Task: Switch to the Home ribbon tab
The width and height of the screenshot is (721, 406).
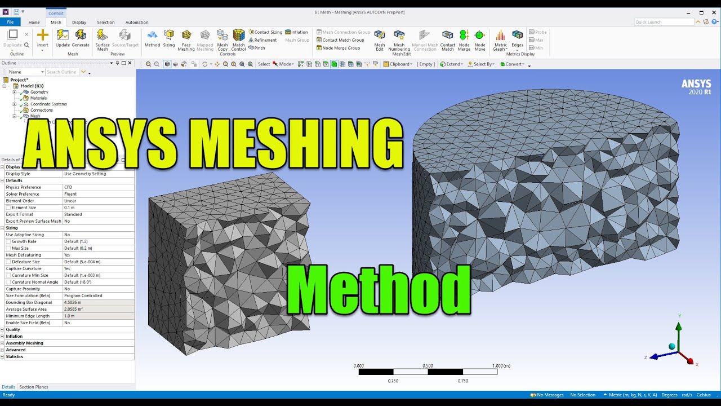Action: pos(34,23)
